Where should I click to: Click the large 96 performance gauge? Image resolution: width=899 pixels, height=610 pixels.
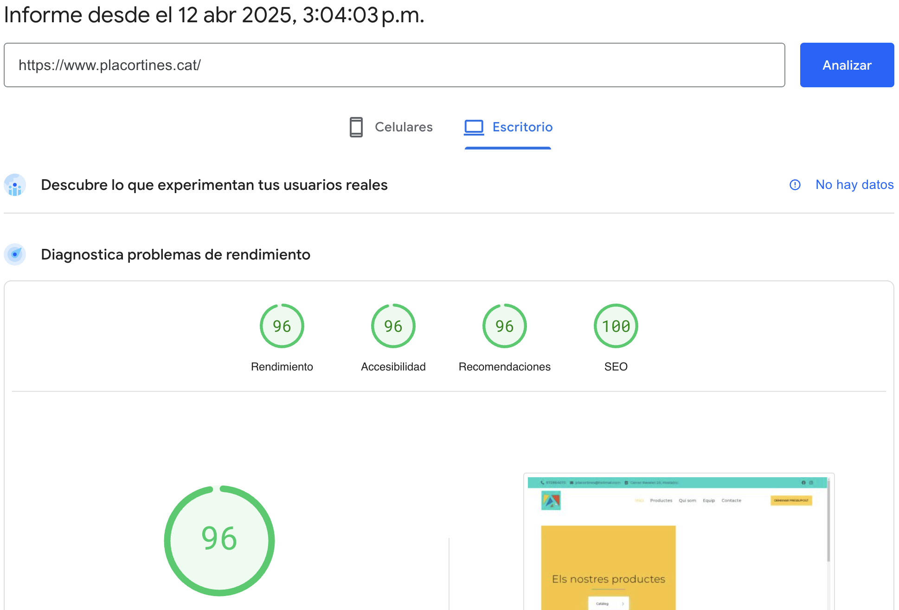point(219,540)
